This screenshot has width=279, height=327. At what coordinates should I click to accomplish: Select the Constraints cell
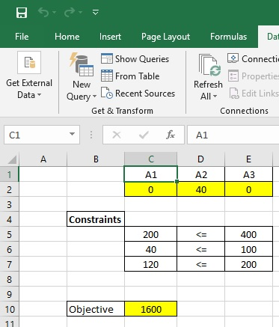(x=96, y=219)
